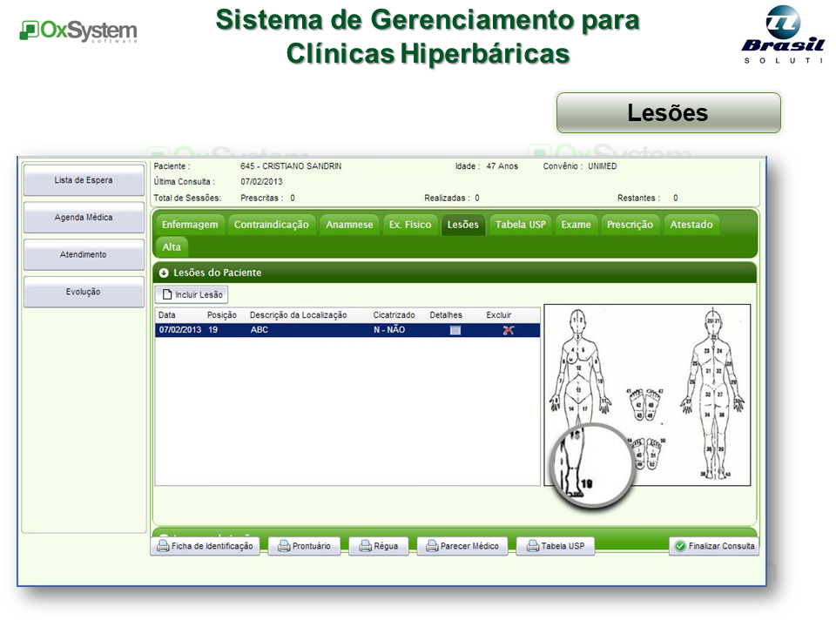The height and width of the screenshot is (627, 836).
Task: Open Lista de Espera in sidebar
Action: click(x=84, y=180)
